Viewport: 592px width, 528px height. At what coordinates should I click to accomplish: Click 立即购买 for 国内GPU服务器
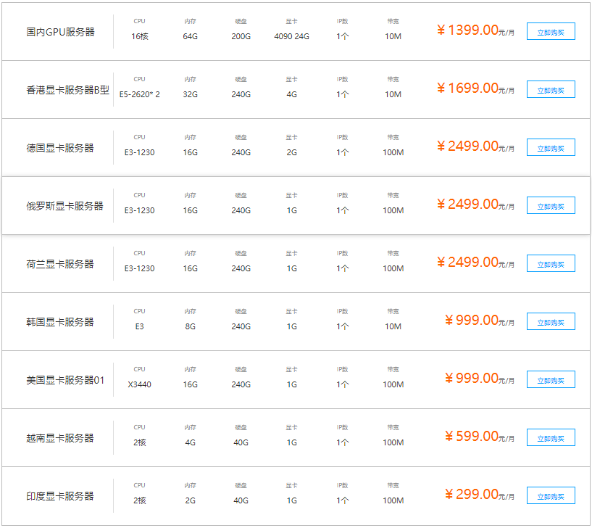click(550, 30)
